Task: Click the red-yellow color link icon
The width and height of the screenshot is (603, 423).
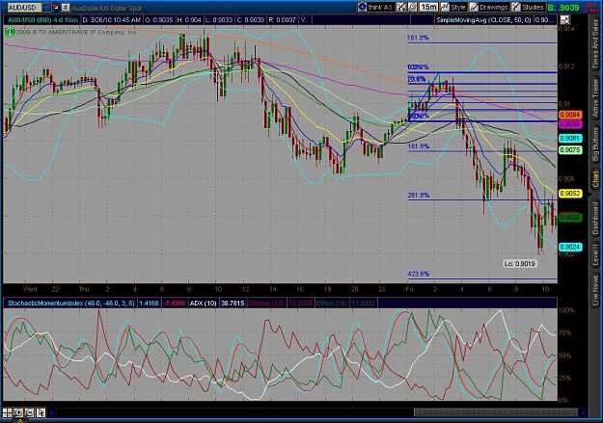Action: [x=56, y=7]
